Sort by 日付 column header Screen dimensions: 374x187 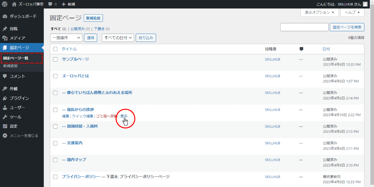[x=326, y=49]
